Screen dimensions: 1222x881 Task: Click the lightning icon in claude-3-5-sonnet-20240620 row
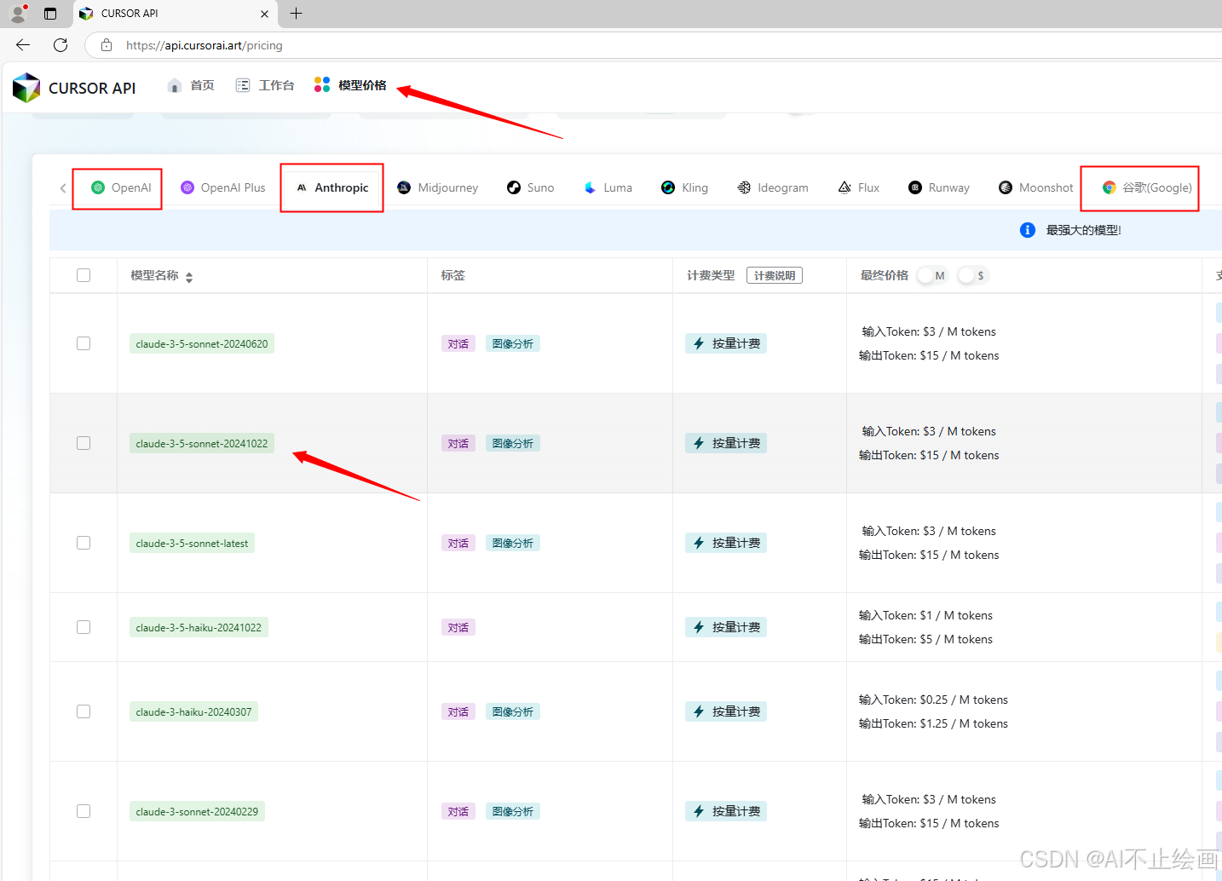(699, 343)
